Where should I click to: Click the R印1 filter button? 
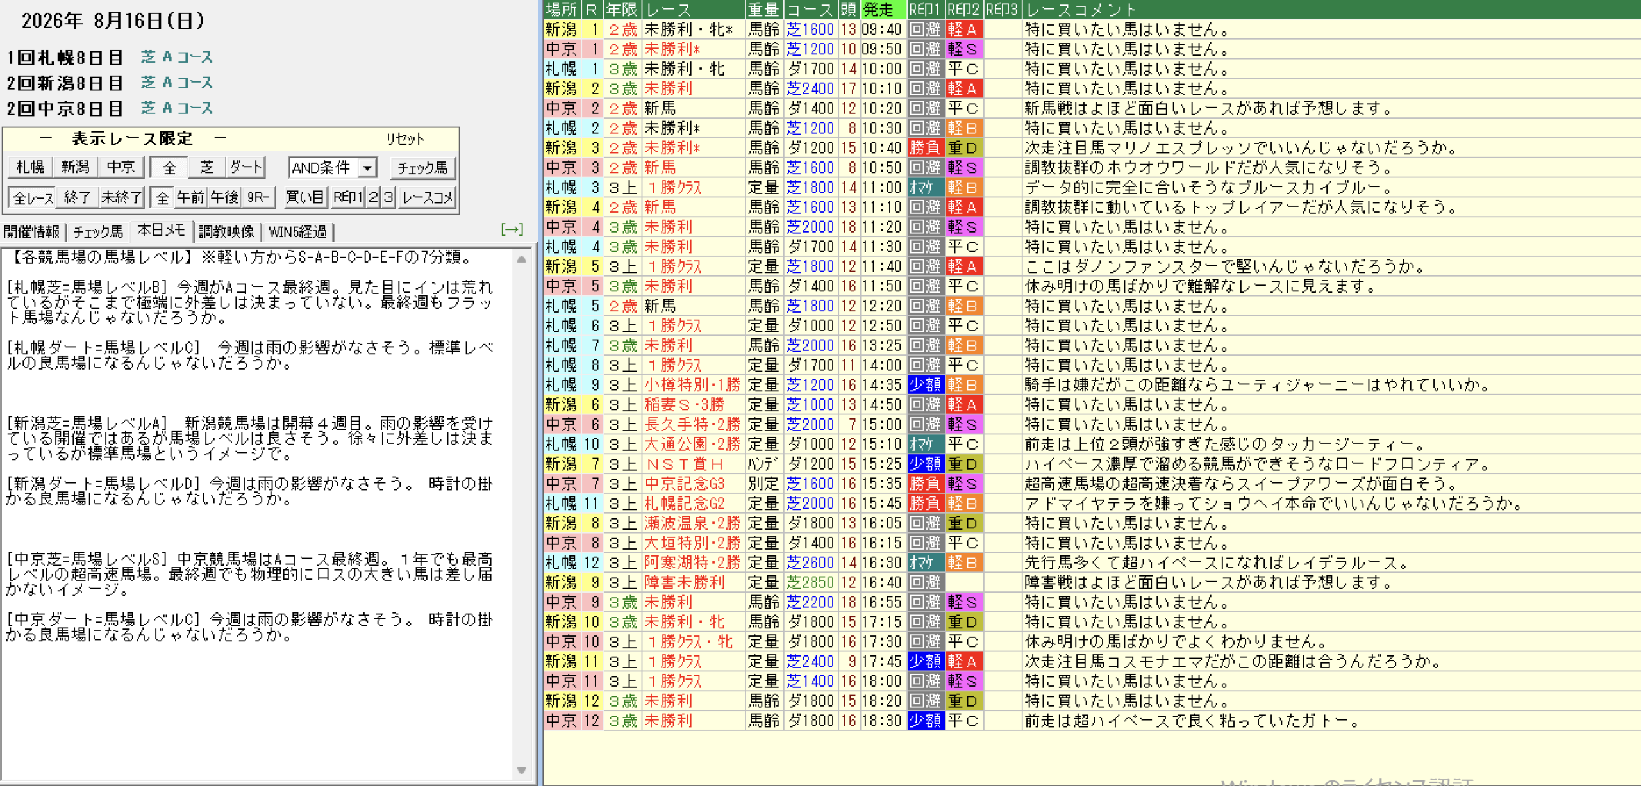[348, 197]
